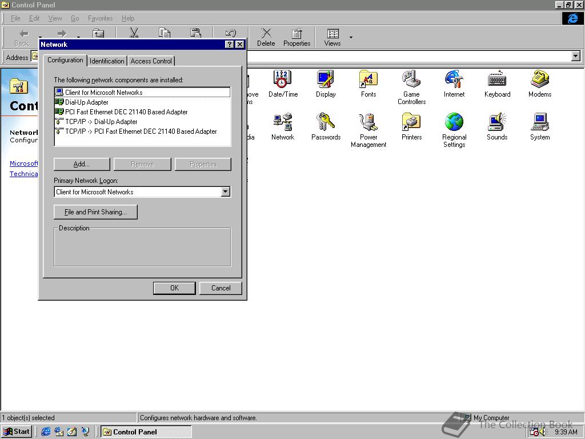585x439 pixels.
Task: Open the Internet options icon
Action: pyautogui.click(x=454, y=83)
